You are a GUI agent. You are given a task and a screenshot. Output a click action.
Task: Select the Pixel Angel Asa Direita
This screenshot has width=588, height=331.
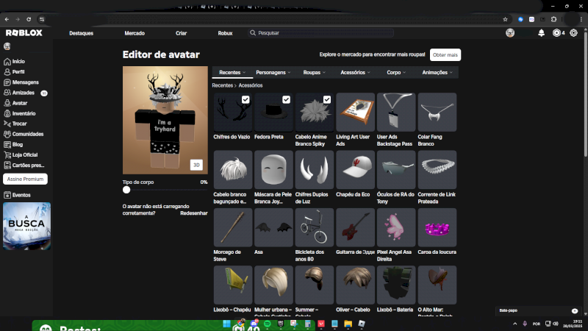[x=396, y=227]
